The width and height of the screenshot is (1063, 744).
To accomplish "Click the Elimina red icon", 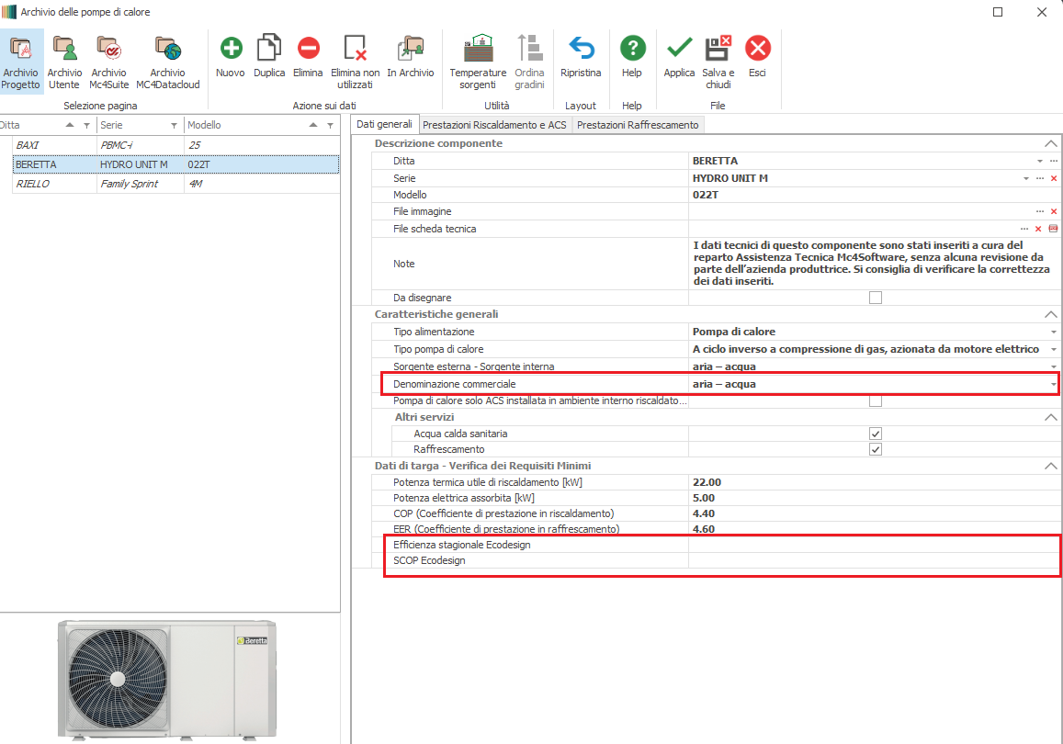I will tap(308, 50).
